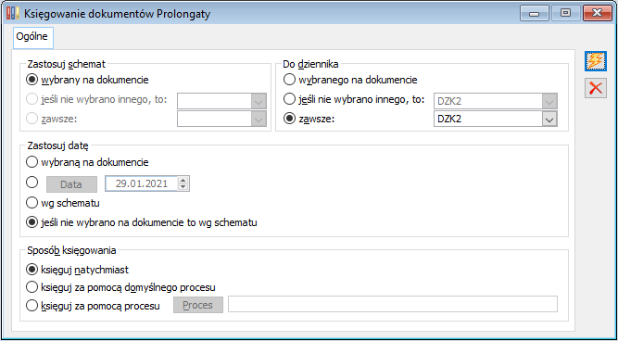Screen dimensions: 618x341
Task: Select 'wybraną na dokumencie' date option
Action: (x=87, y=162)
